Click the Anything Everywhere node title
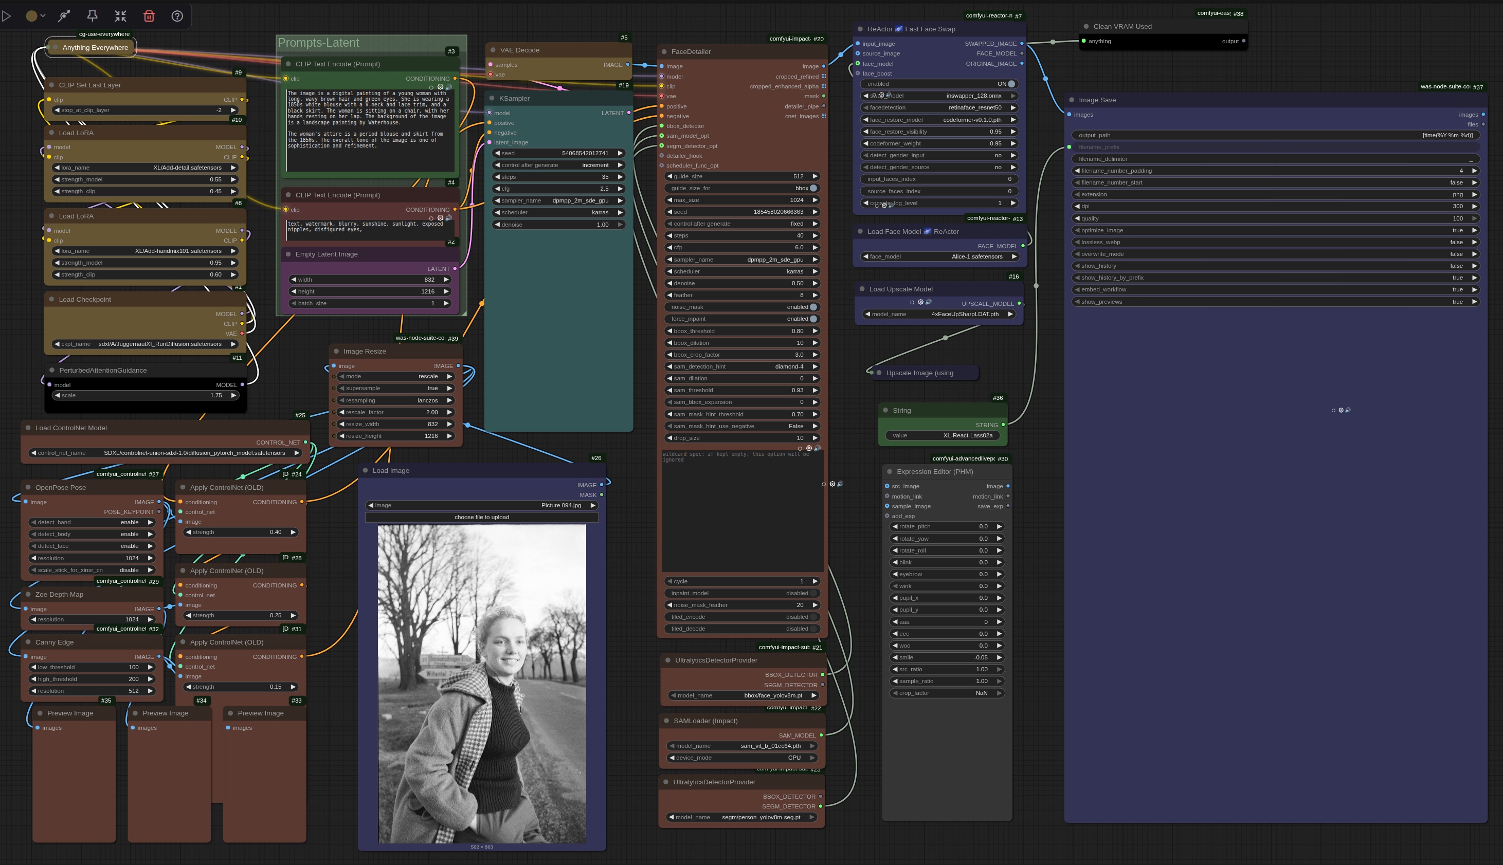The height and width of the screenshot is (865, 1503). 95,47
